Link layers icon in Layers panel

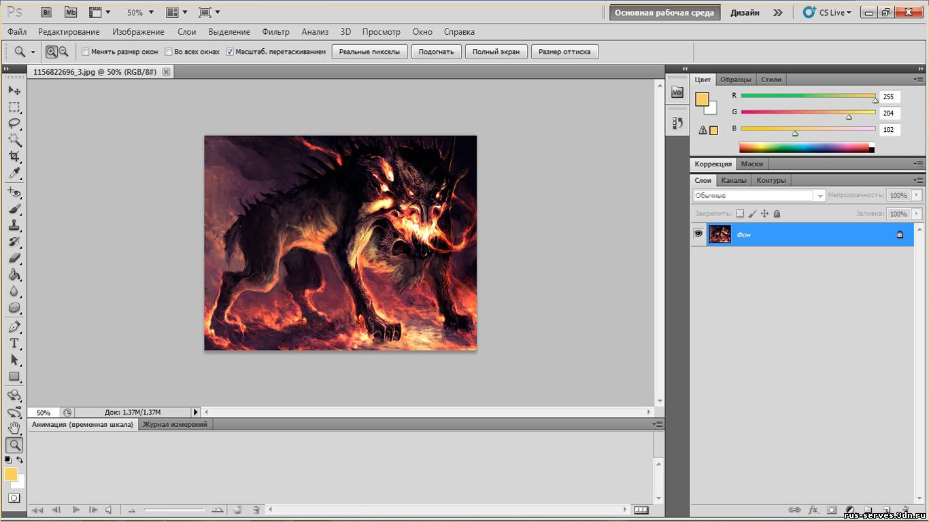click(794, 509)
